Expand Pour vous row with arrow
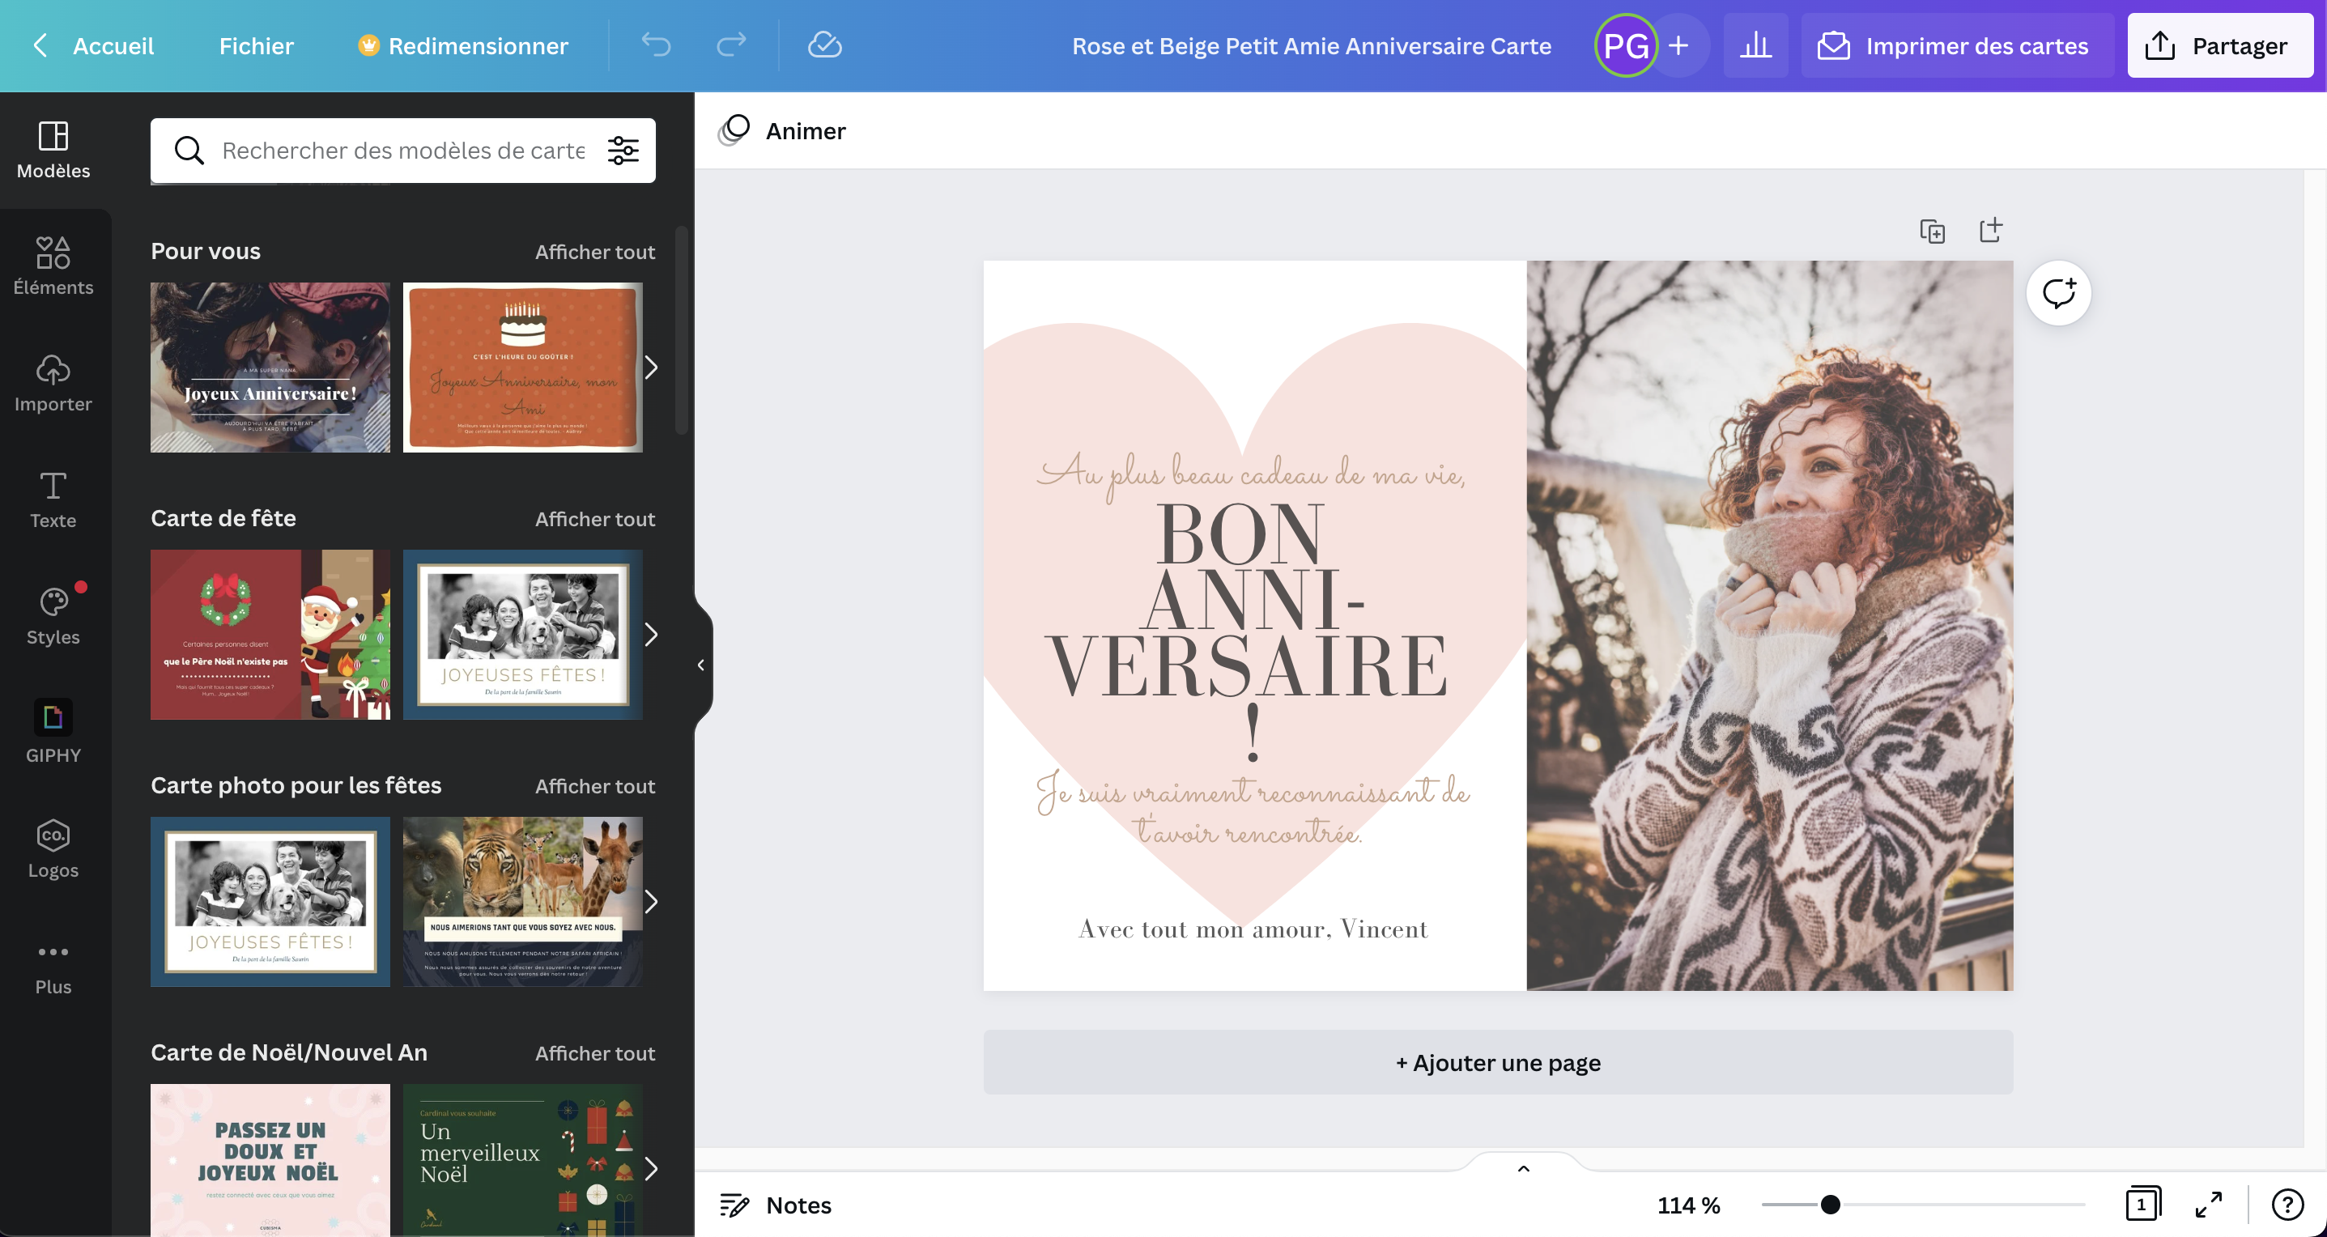 tap(651, 368)
